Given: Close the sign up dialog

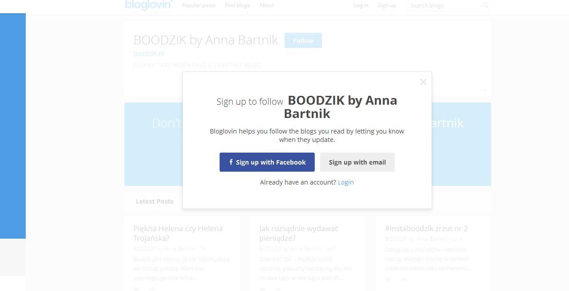Looking at the screenshot, I should click(423, 82).
